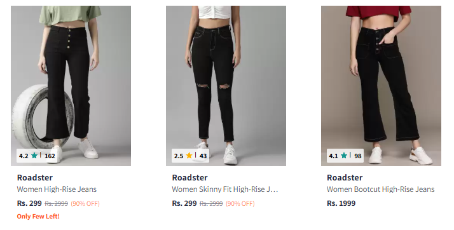Click the 2.5 rating badge with 43 reviews

coord(190,156)
